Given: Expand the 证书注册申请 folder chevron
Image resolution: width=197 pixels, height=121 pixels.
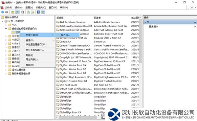Looking at the screenshot, I should pos(6,70).
